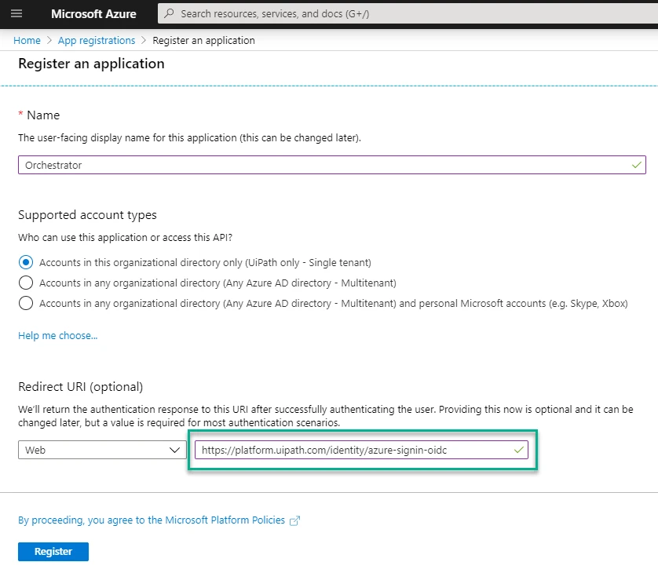Click external link icon beside Platform Policies
Screen dimensions: 658x573
[x=295, y=520]
